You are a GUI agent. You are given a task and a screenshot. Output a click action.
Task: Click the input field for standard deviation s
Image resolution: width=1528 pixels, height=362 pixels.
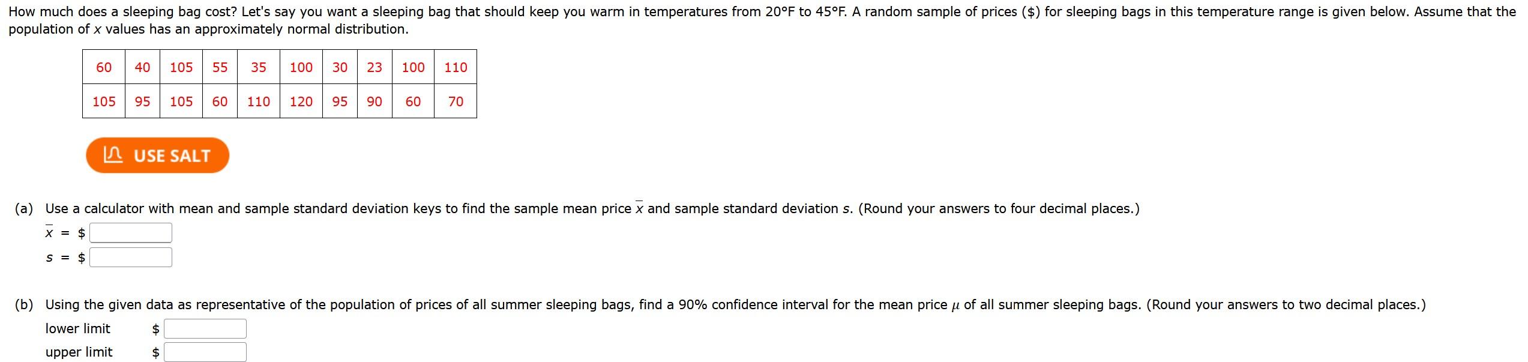pos(130,258)
